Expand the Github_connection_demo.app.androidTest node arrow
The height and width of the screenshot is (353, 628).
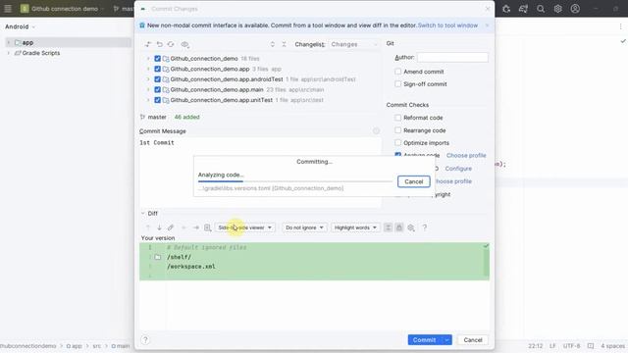148,79
